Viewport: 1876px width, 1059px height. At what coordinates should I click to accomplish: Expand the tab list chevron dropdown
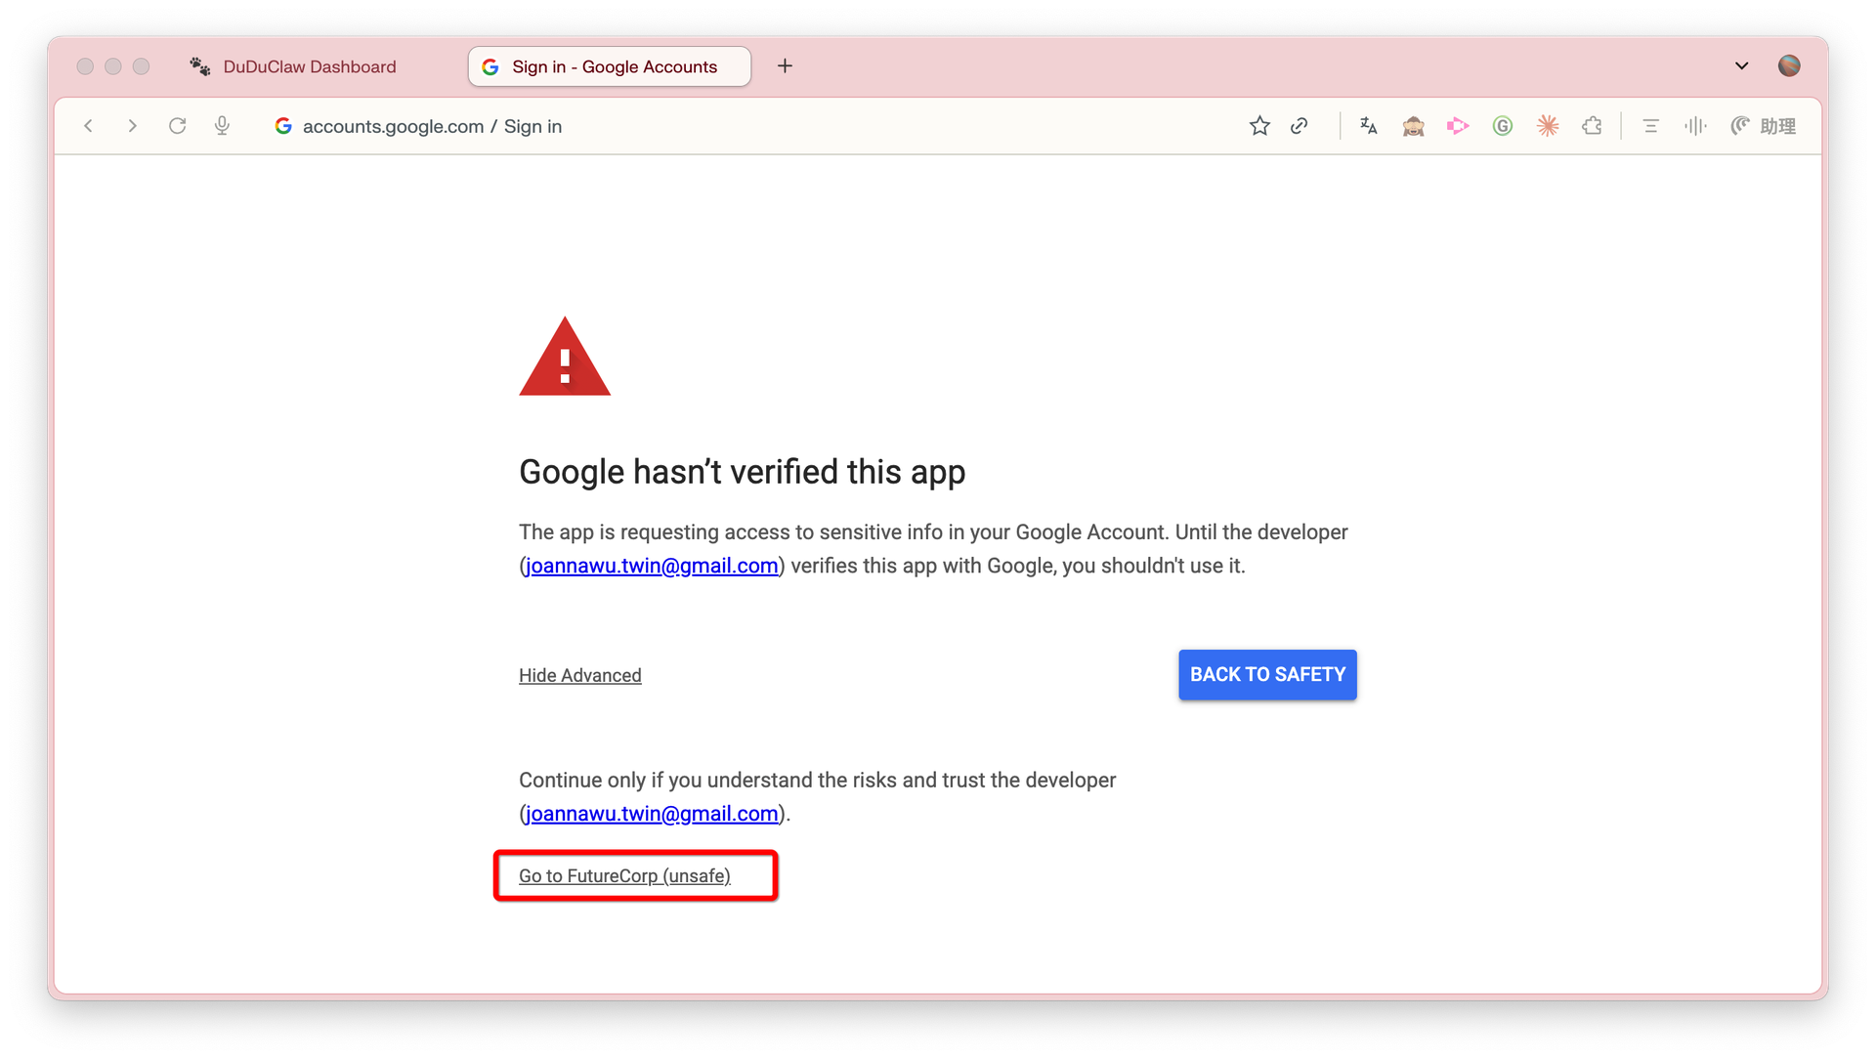[x=1741, y=66]
